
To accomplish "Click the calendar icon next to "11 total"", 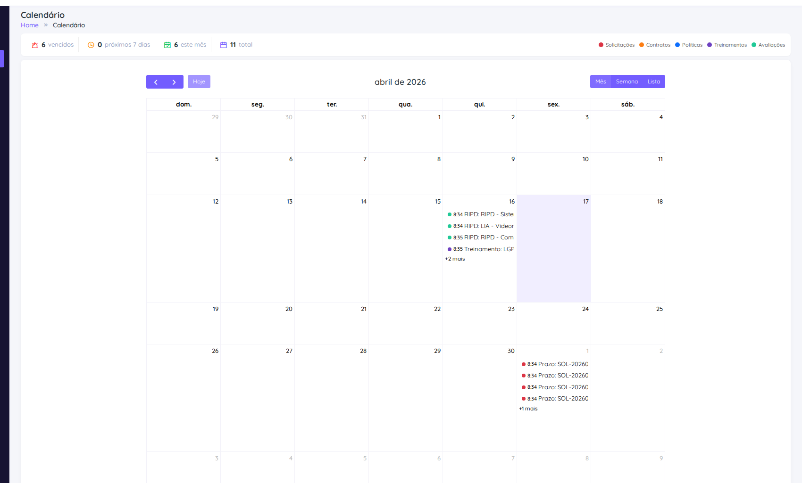I will [224, 44].
